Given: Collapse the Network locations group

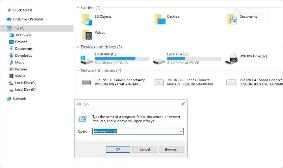Looking at the screenshot, I should click(78, 71).
